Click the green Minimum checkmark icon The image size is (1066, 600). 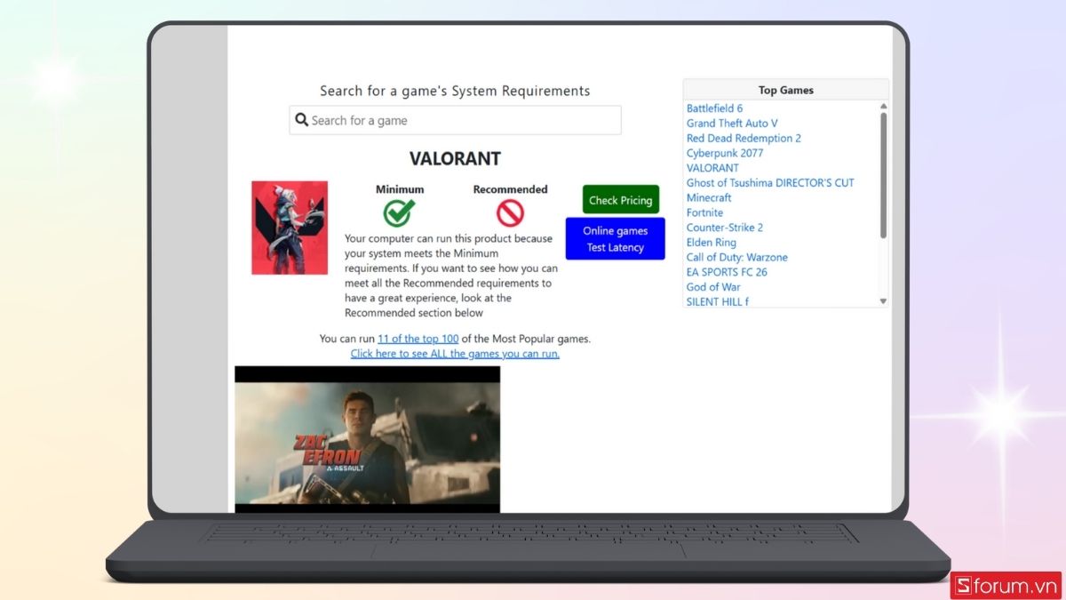point(400,212)
